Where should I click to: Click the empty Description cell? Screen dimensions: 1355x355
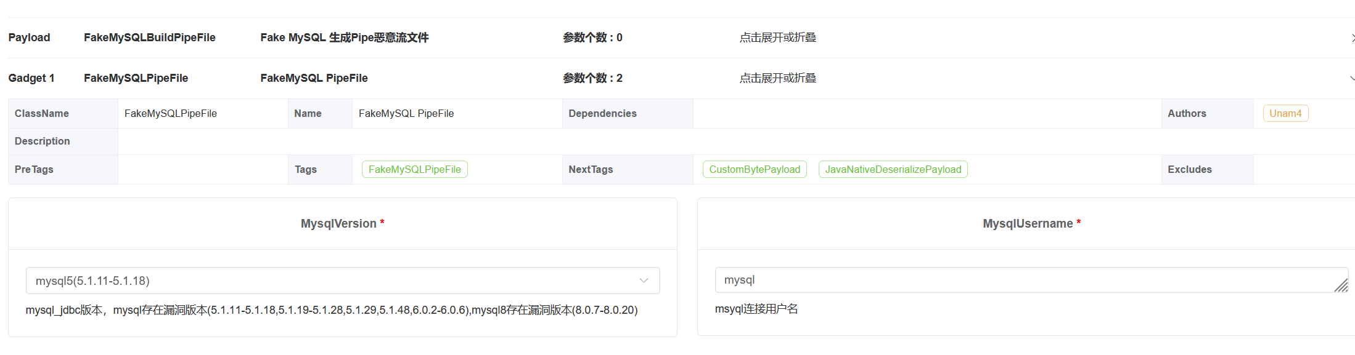[678, 141]
